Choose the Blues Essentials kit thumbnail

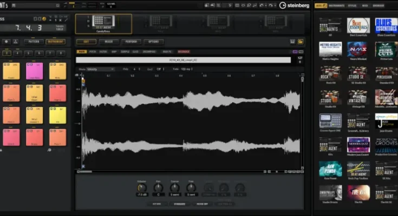coord(386,26)
